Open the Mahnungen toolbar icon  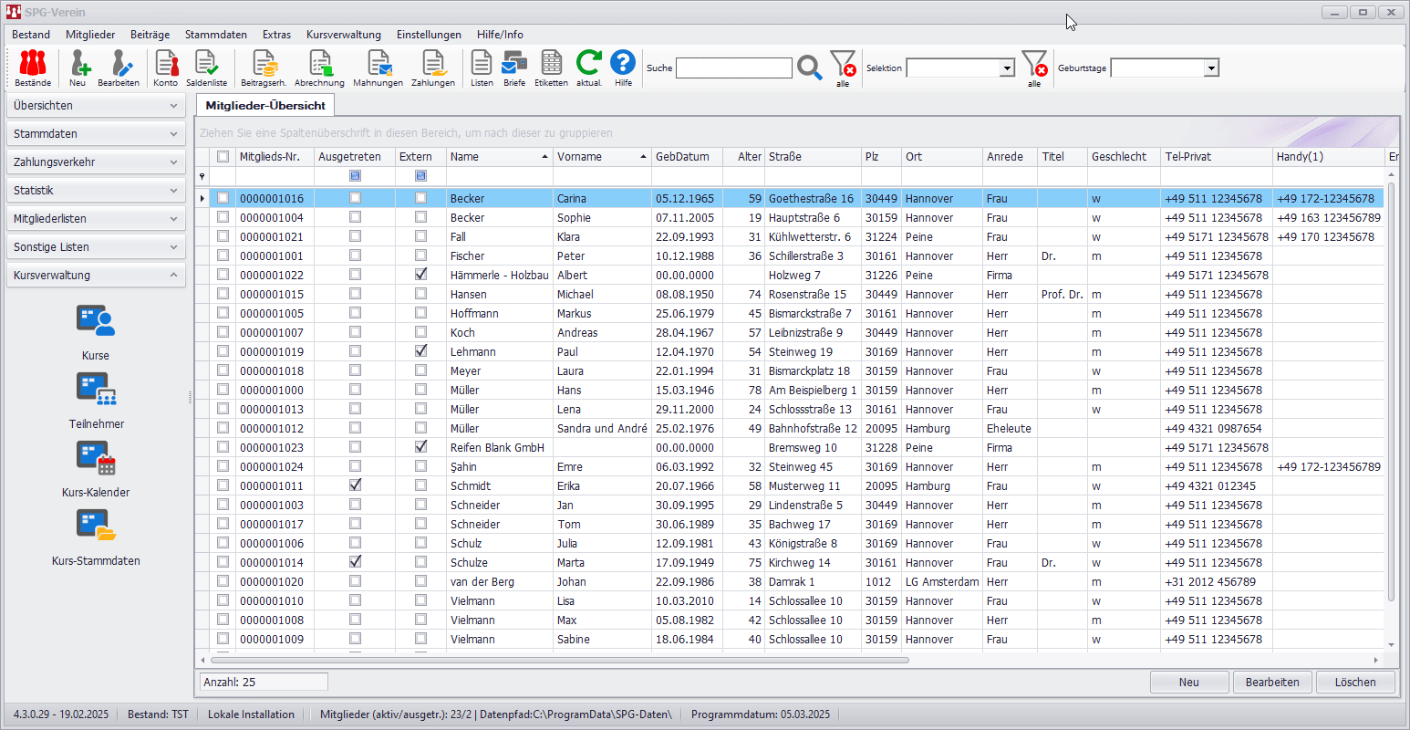378,68
